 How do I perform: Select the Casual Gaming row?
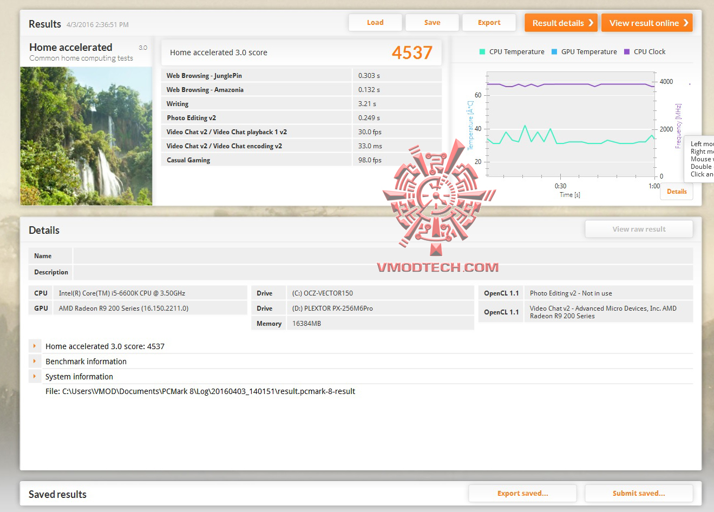click(301, 160)
